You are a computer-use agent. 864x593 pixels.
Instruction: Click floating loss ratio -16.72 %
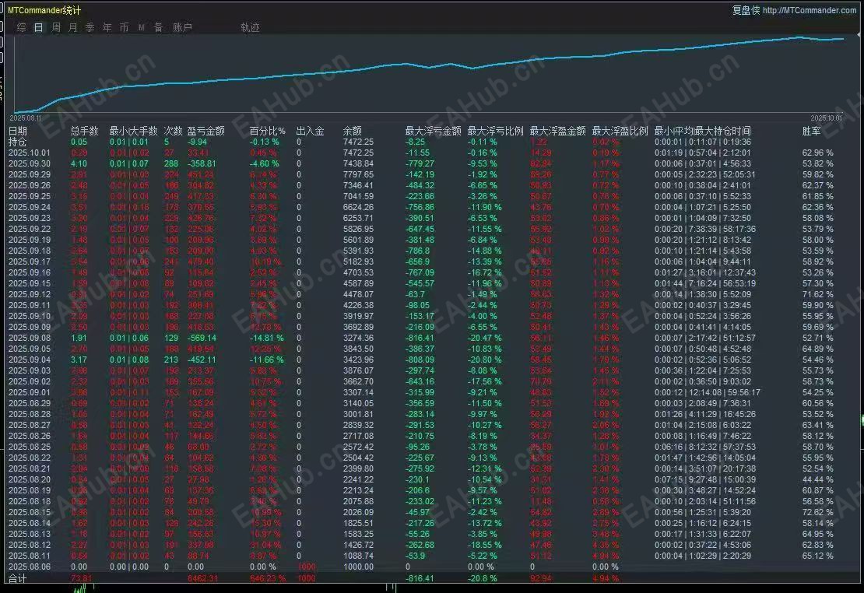[x=485, y=273]
